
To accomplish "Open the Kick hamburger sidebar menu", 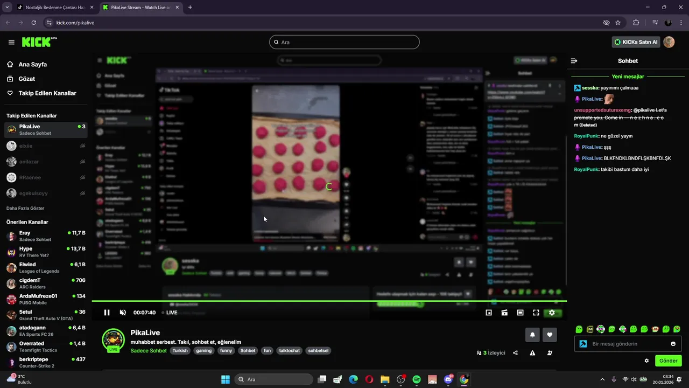I will click(x=11, y=42).
